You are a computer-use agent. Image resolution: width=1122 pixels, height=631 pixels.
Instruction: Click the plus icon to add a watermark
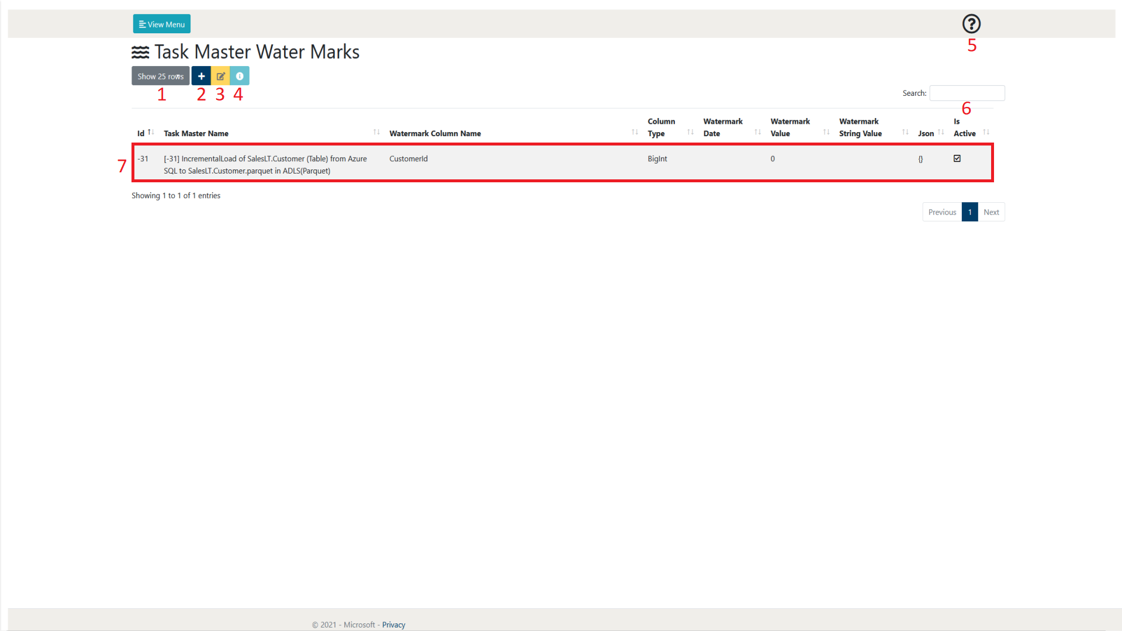coord(201,76)
